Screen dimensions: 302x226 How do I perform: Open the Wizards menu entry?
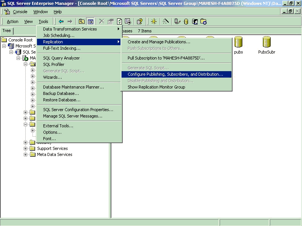[x=79, y=77]
